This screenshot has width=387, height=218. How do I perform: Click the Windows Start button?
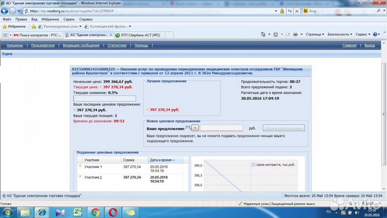point(6,212)
